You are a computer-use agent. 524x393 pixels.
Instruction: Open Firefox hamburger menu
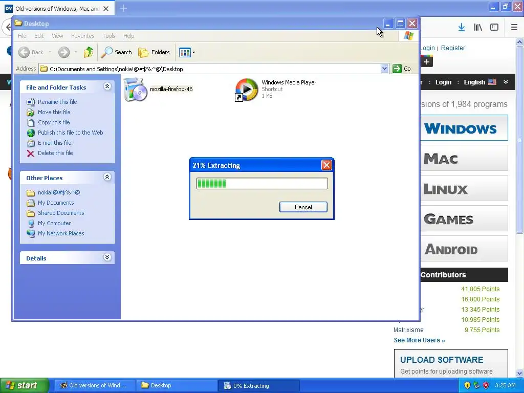pyautogui.click(x=514, y=28)
